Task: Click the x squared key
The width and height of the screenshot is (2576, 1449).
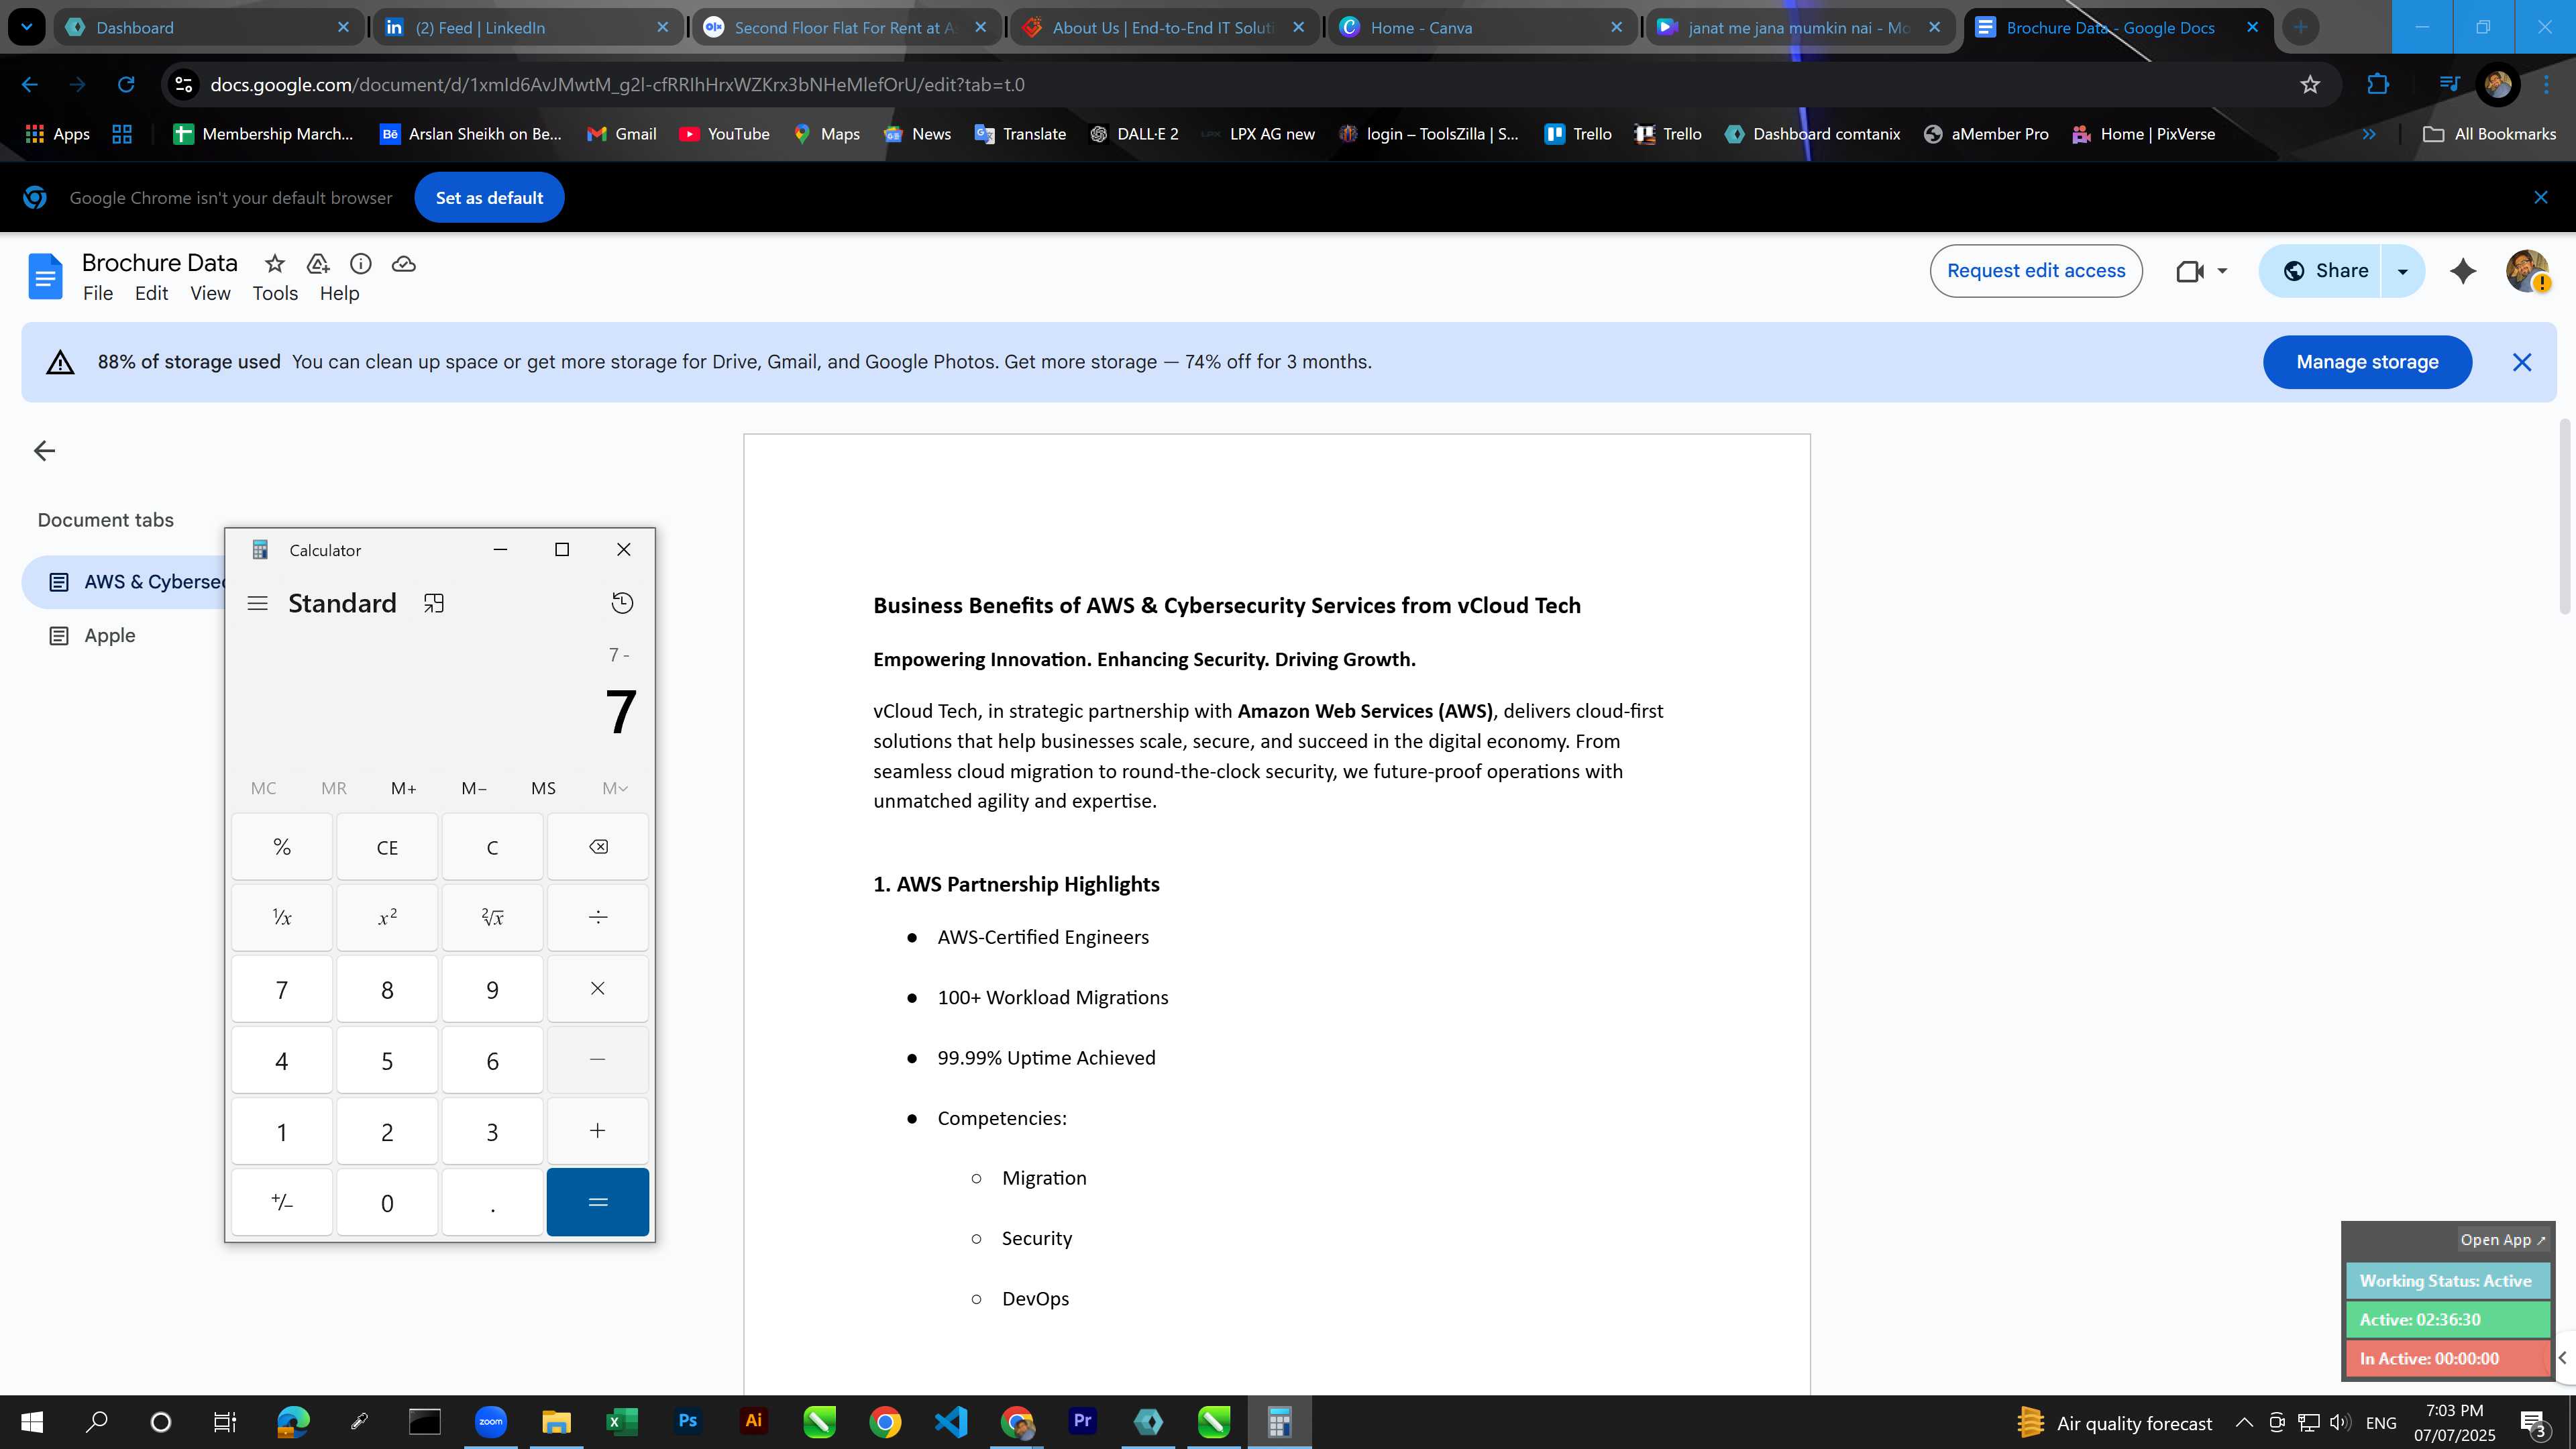Action: click(x=387, y=917)
